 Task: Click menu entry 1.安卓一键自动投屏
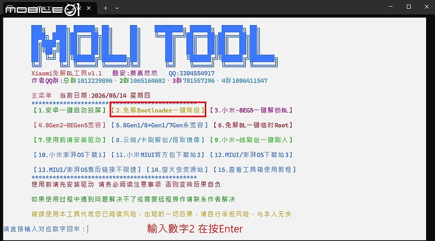tap(70, 110)
